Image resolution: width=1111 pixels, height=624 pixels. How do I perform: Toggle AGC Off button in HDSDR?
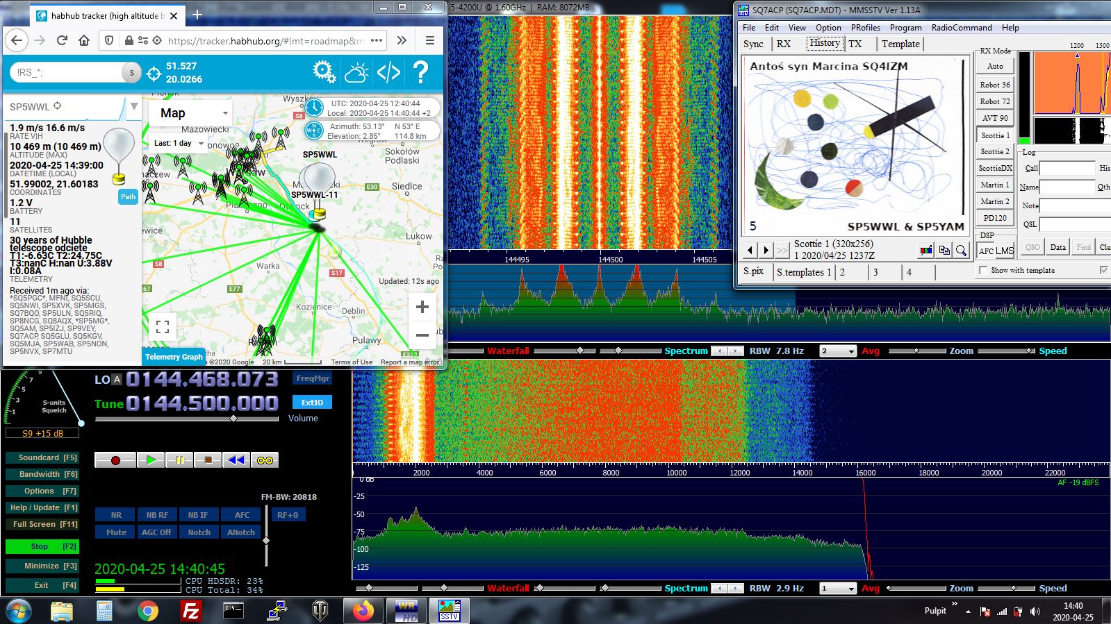[x=156, y=532]
